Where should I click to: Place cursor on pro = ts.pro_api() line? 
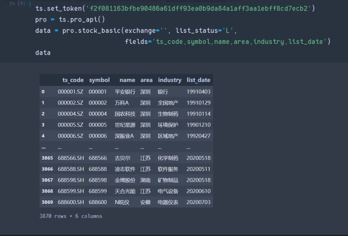[x=70, y=20]
